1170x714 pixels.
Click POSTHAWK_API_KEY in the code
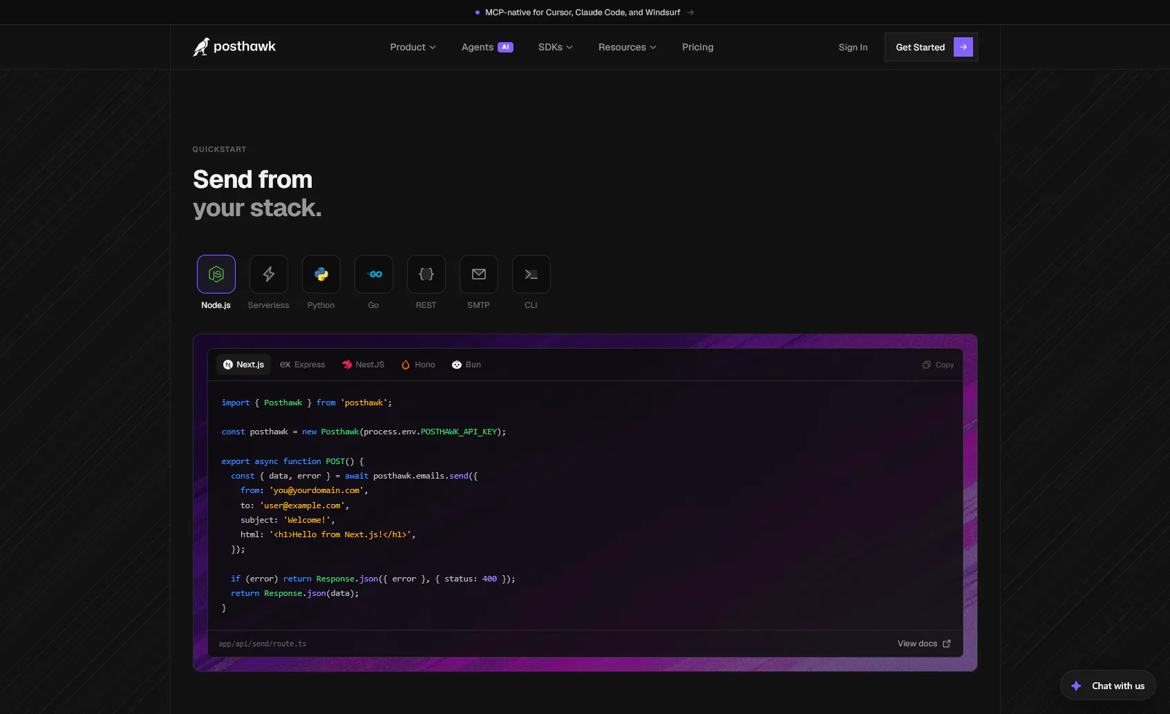[x=459, y=432]
